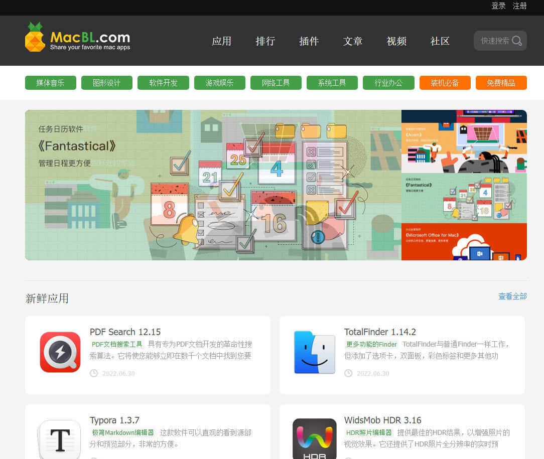Go to the 文章 section
The height and width of the screenshot is (459, 544).
click(x=352, y=41)
